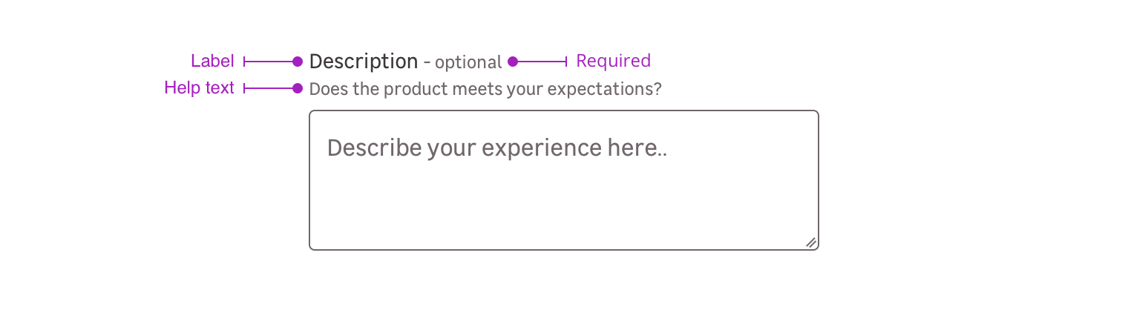Click the end cap right of "Label"

point(244,62)
